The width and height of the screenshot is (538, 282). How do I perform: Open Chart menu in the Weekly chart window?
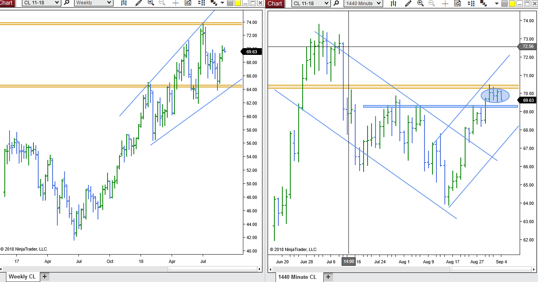coord(7,3)
